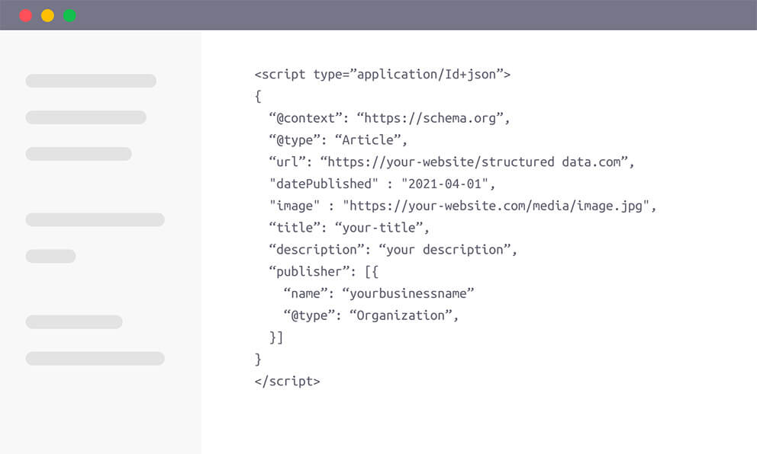The height and width of the screenshot is (454, 757).
Task: Select the "Article" type value
Action: (369, 139)
